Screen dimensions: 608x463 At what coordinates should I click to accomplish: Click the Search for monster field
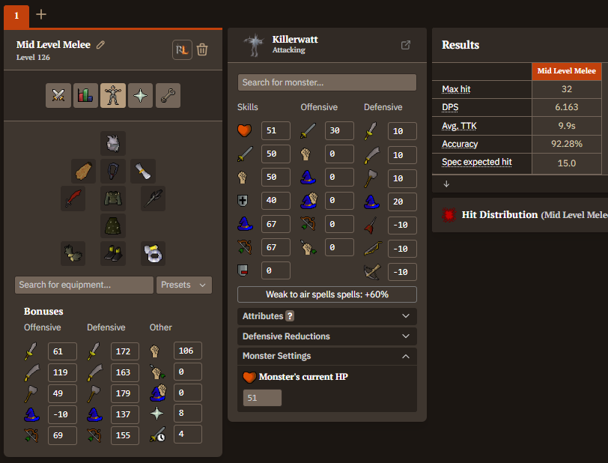327,82
